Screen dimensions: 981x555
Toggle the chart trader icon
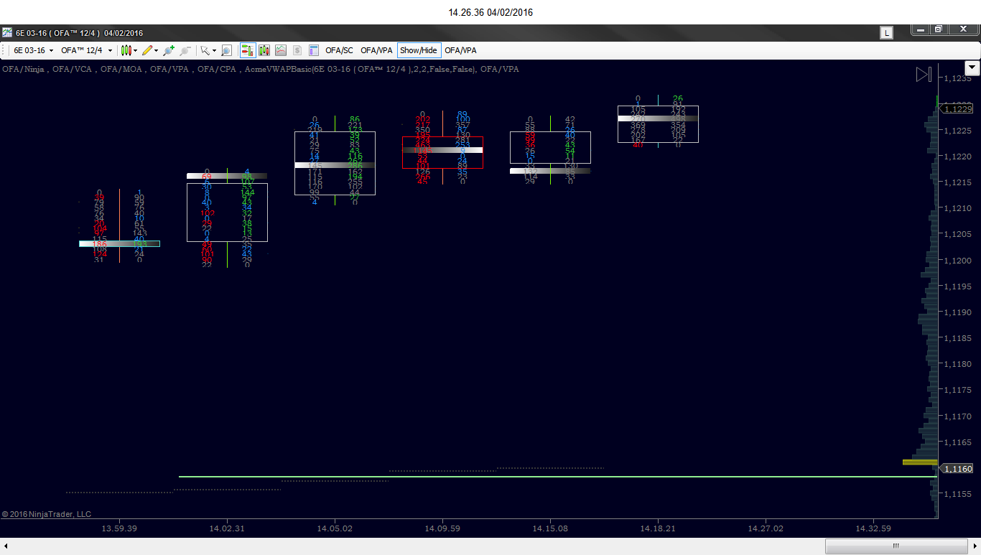click(247, 50)
